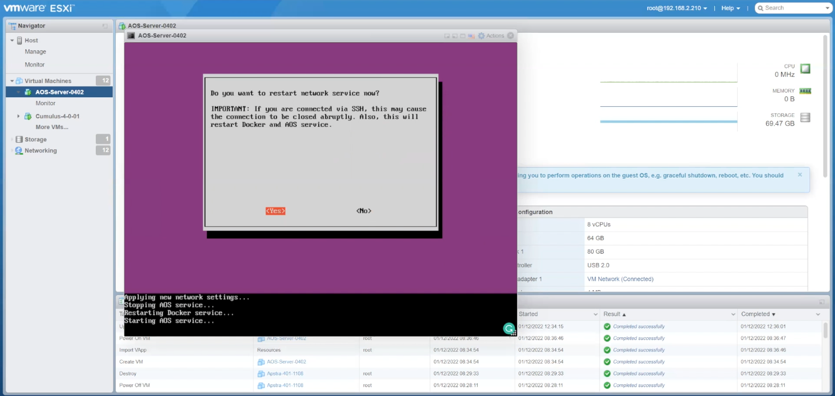Click the MEMORY module icon
Screen dimensions: 835x396
(x=805, y=91)
